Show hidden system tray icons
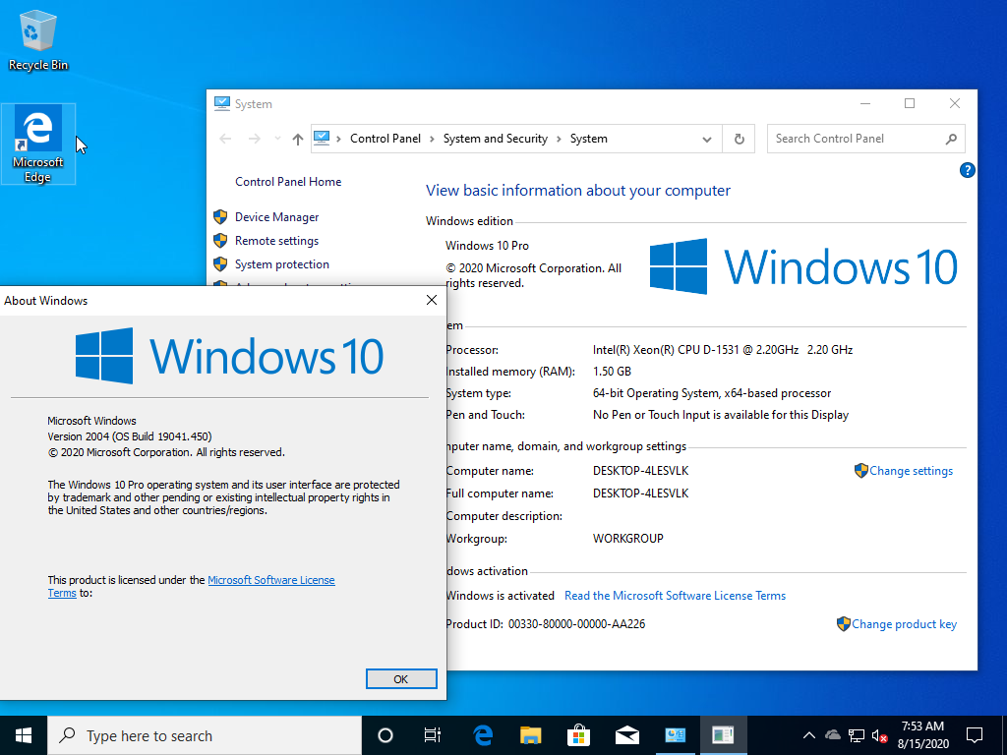The image size is (1007, 755). (809, 735)
